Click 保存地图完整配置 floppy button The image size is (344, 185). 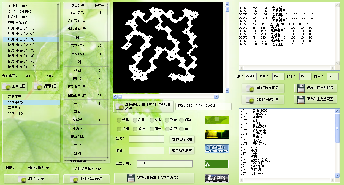315,88
